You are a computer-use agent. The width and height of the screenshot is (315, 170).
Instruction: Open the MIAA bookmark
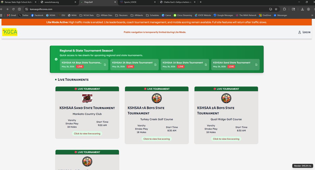pos(72,15)
